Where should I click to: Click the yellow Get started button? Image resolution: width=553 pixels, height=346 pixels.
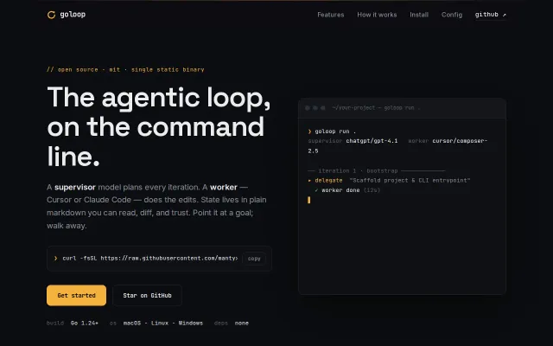(x=76, y=295)
